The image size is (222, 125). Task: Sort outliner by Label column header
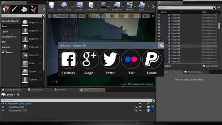(163, 12)
